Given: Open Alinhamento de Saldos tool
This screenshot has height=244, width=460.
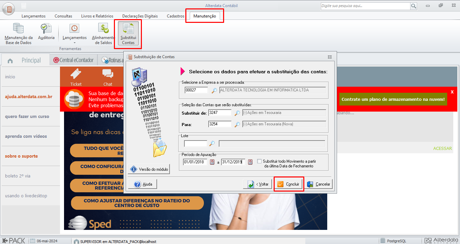Looking at the screenshot, I should 103,34.
